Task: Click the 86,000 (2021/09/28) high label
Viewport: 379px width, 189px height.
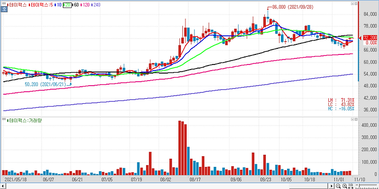Action: (293, 7)
